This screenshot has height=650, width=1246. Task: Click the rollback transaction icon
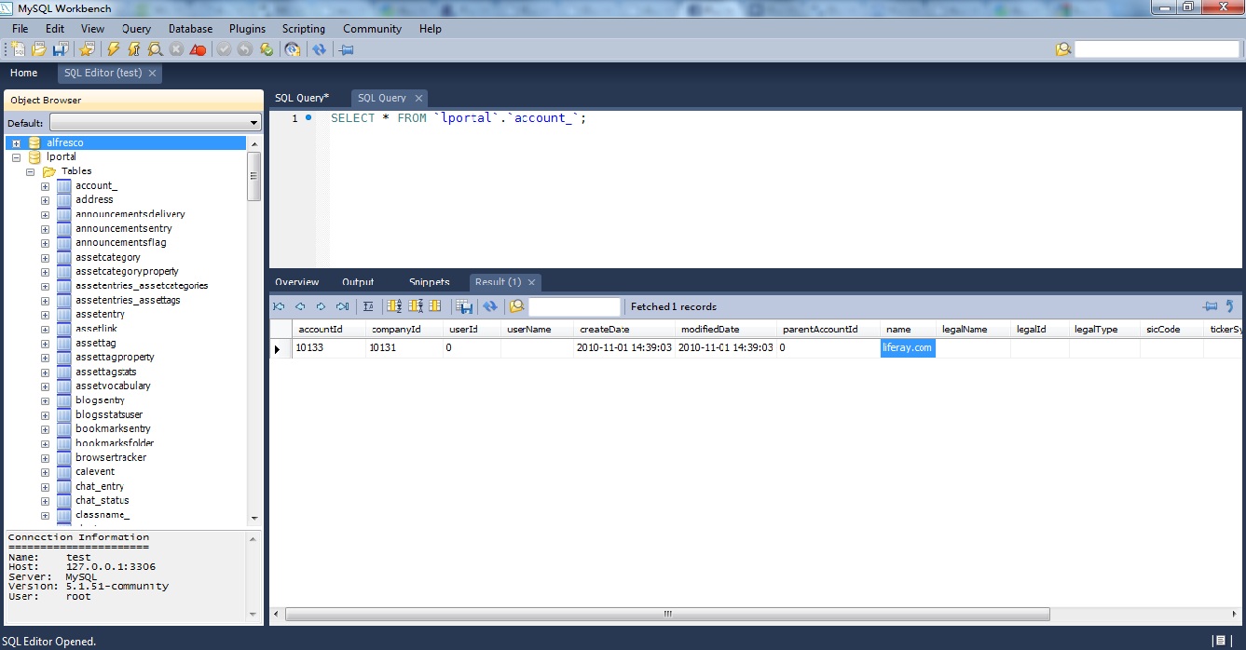[x=245, y=49]
